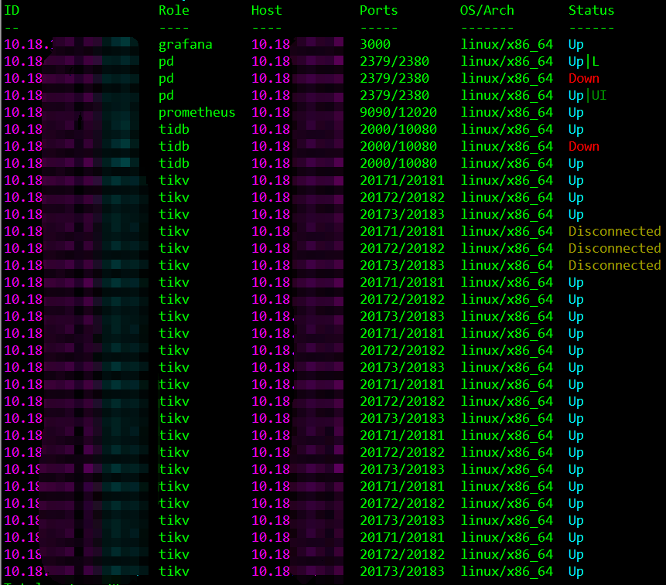This screenshot has width=666, height=585.
Task: Click "Disconnected" status beside ports 20171/20181
Action: (x=615, y=231)
